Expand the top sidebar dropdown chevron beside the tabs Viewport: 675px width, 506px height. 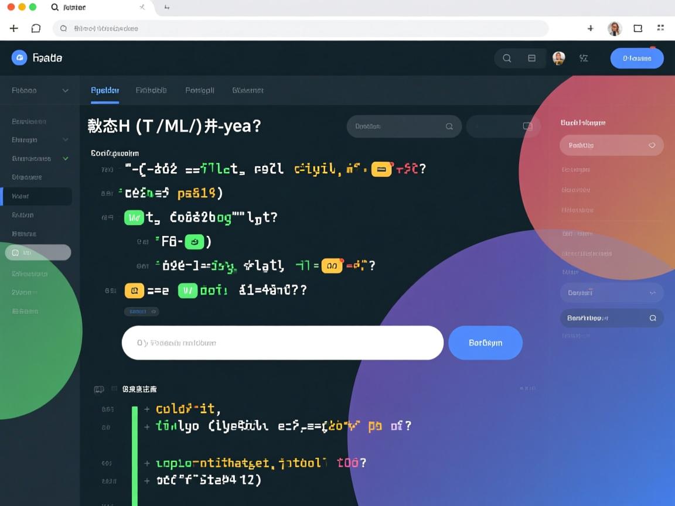click(66, 91)
